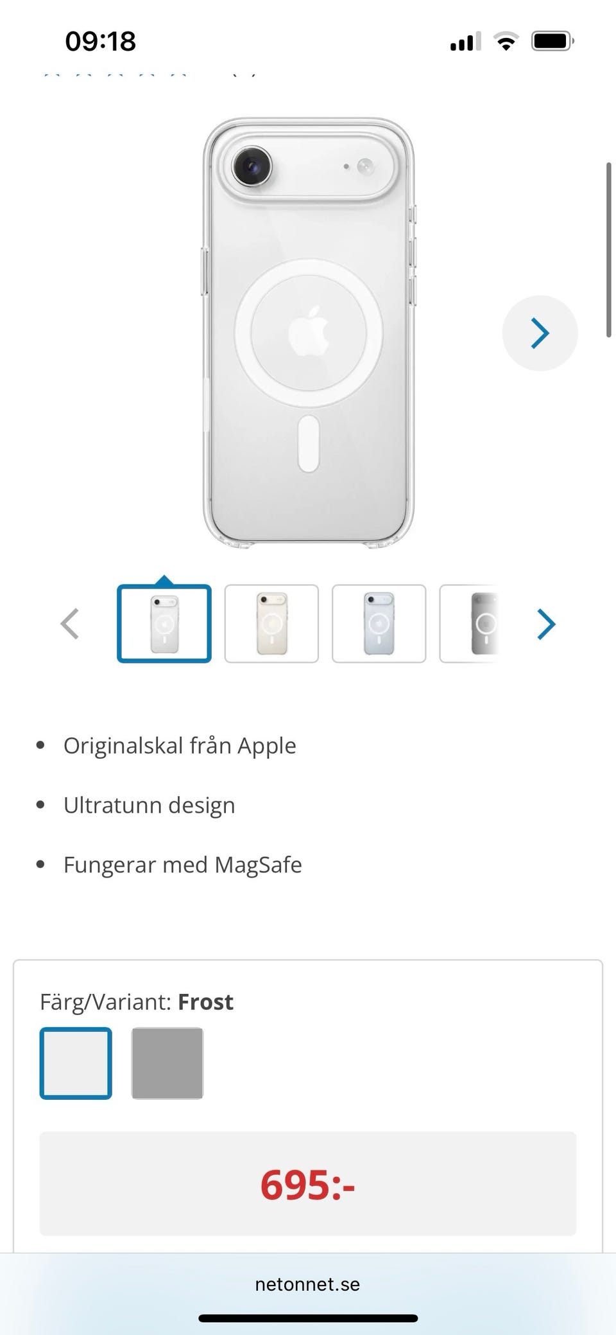Select the clear case thumbnail
This screenshot has height=1335, width=616.
point(164,624)
